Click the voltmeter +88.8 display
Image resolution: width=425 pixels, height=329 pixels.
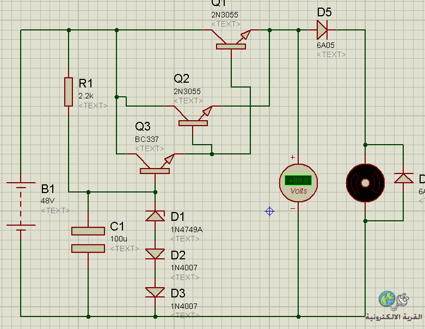[298, 181]
